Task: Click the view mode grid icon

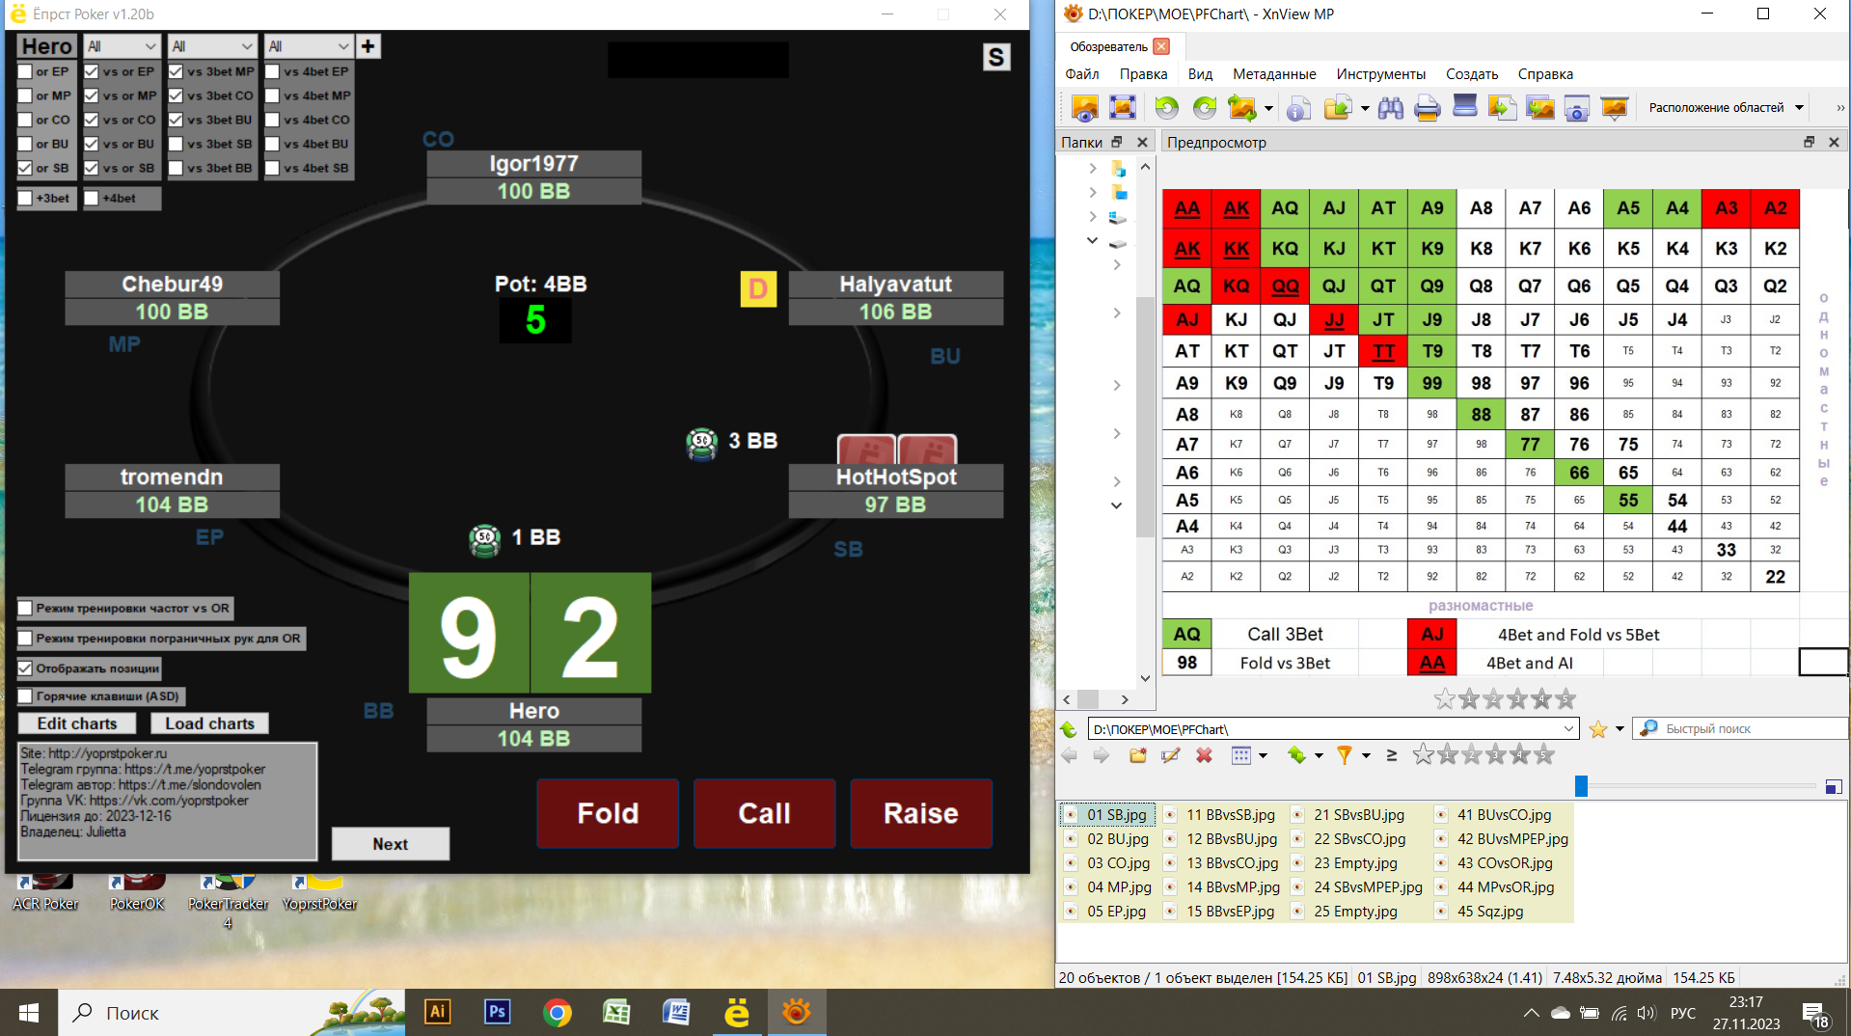Action: (x=1241, y=755)
